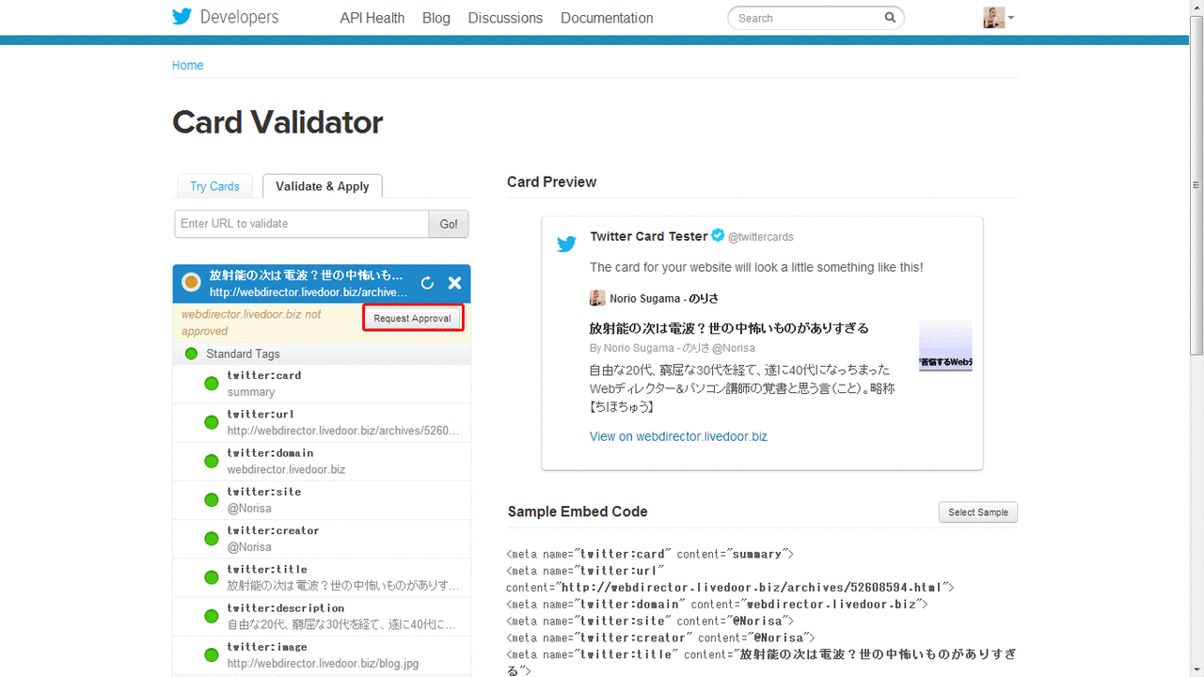The width and height of the screenshot is (1204, 677).
Task: Click View on webdirector.livedoor.biz link
Action: click(678, 436)
